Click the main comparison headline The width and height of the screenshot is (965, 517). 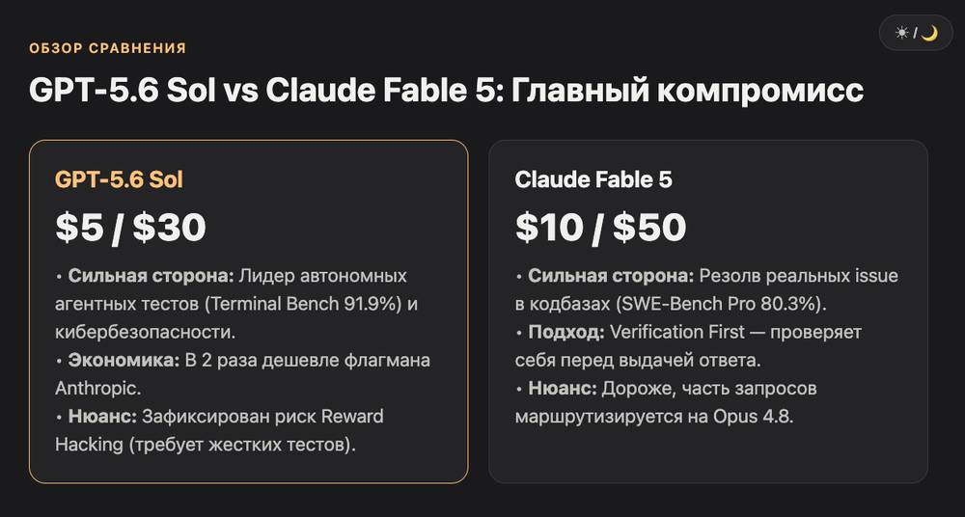tap(446, 91)
